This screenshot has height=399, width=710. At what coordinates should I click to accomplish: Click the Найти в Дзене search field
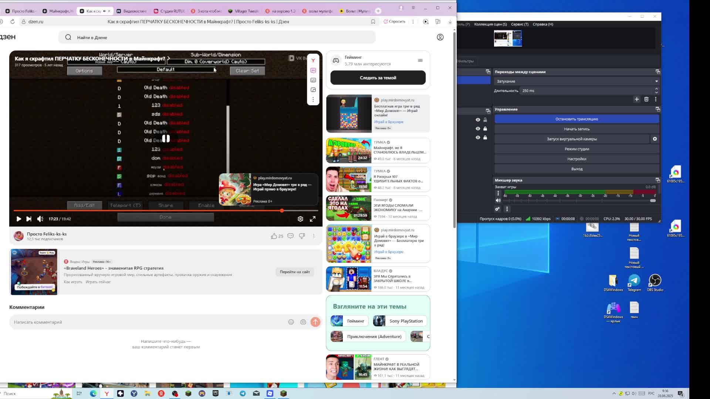coord(217,38)
